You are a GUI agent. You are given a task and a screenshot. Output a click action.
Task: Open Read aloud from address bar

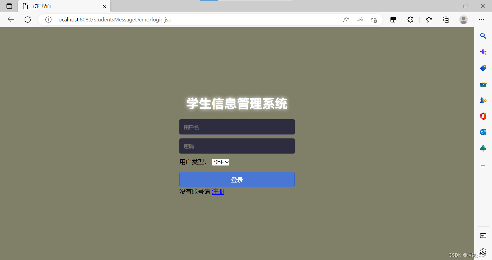click(x=346, y=19)
